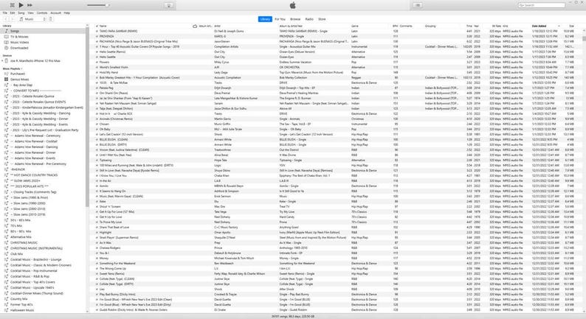Uncheck the Chosen song checkbox

(x=97, y=124)
